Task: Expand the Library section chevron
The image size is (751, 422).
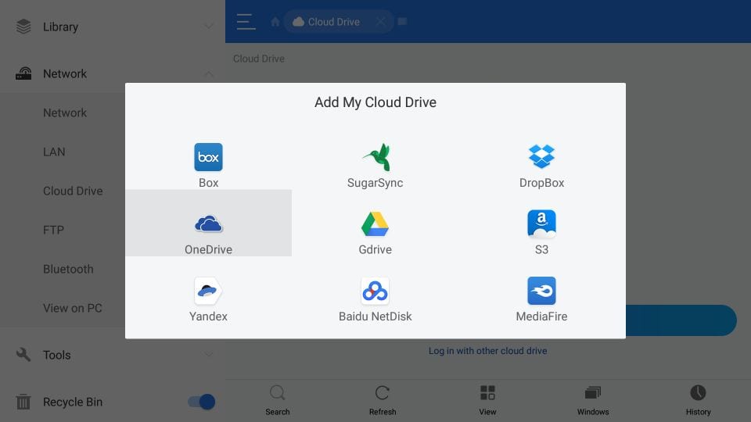Action: coord(208,27)
